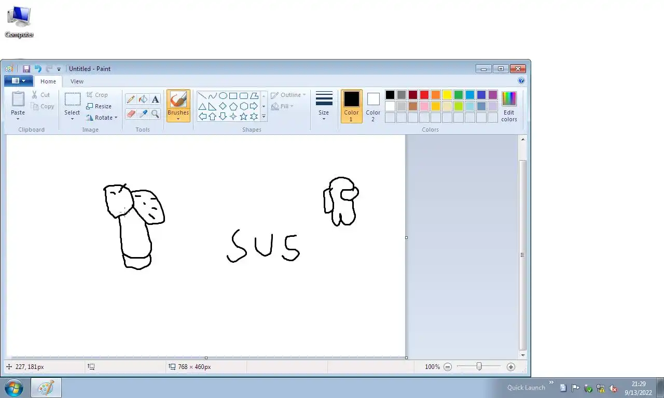Screen dimensions: 664x398
Task: Click the vertical scrollbar down arrow
Action: click(x=523, y=355)
